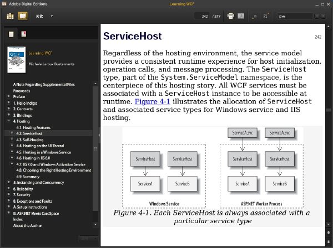333x248 pixels.
Task: Expand '4.2. ServiceHost' section
Action: click(x=12, y=133)
